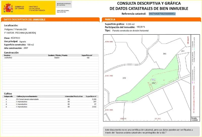Image resolution: width=202 pixels, height=137 pixels.
Task: Click the '4.084.000' coordinate label on map
Action: tap(109, 42)
